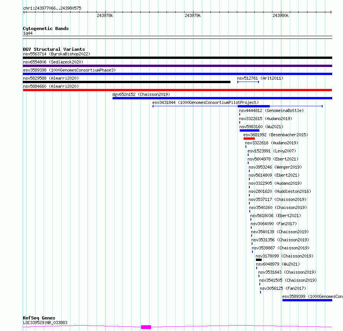Viewport: 343px width, 331px height.
Task: Open nsv3322616 (Audano2019) label
Action: click(272, 143)
